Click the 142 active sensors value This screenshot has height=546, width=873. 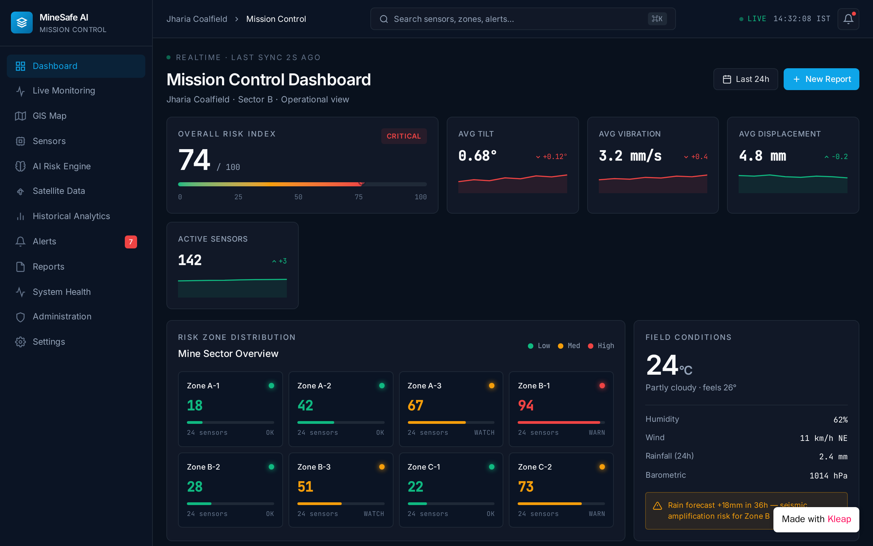(x=190, y=260)
